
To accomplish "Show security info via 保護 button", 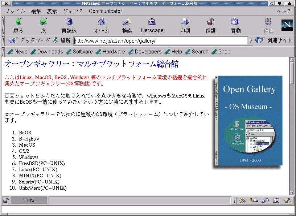I will pos(210,26).
